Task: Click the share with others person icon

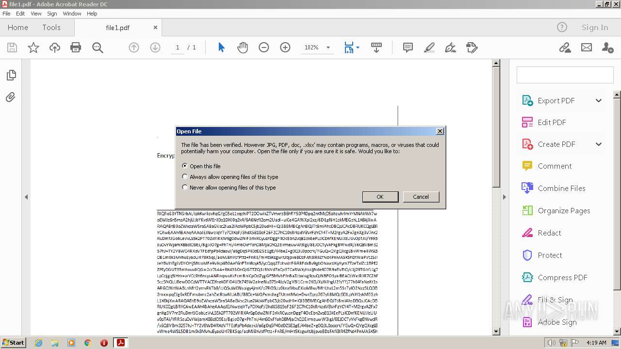Action: (607, 48)
